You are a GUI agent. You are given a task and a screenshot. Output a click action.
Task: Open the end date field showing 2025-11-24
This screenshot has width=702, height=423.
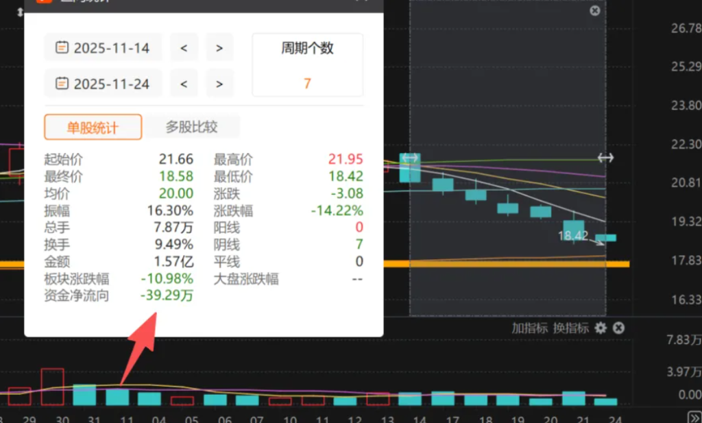point(111,83)
